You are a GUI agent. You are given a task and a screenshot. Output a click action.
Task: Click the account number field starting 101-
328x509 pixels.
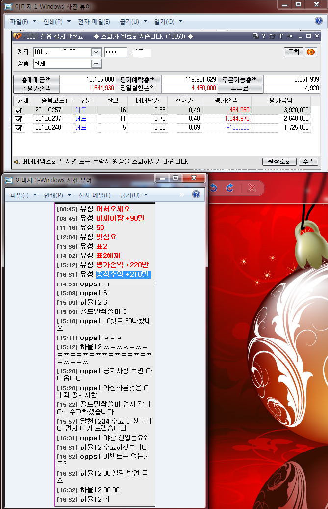[x=62, y=52]
